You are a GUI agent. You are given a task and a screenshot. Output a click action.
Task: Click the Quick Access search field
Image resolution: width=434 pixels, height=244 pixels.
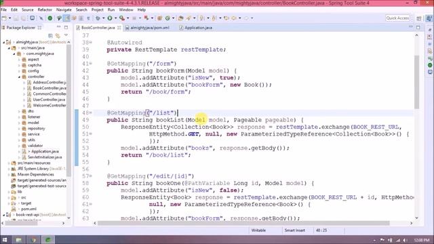pos(397,18)
